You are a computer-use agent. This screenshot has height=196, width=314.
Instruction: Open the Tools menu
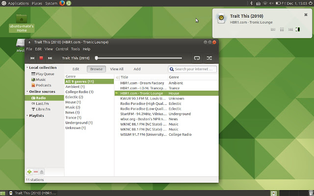pyautogui.click(x=76, y=49)
